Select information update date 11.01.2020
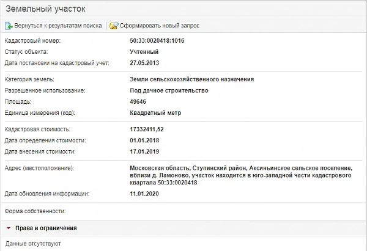This screenshot has height=251, width=367. pos(144,194)
